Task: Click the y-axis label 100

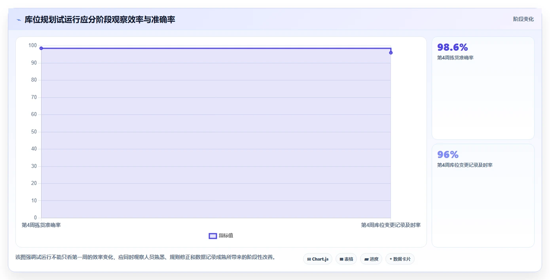Action: tap(32, 46)
